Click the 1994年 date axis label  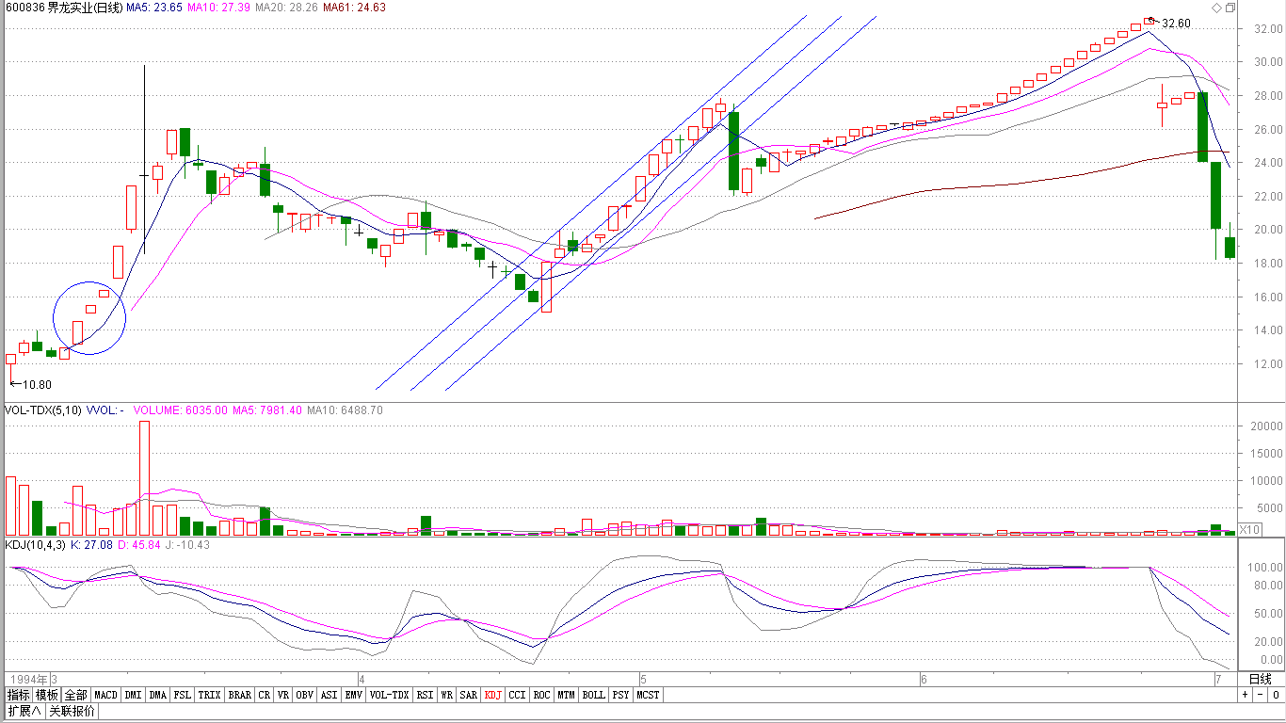point(26,679)
